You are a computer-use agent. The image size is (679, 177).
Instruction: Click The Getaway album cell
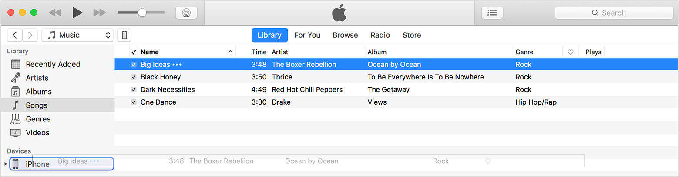pos(388,89)
